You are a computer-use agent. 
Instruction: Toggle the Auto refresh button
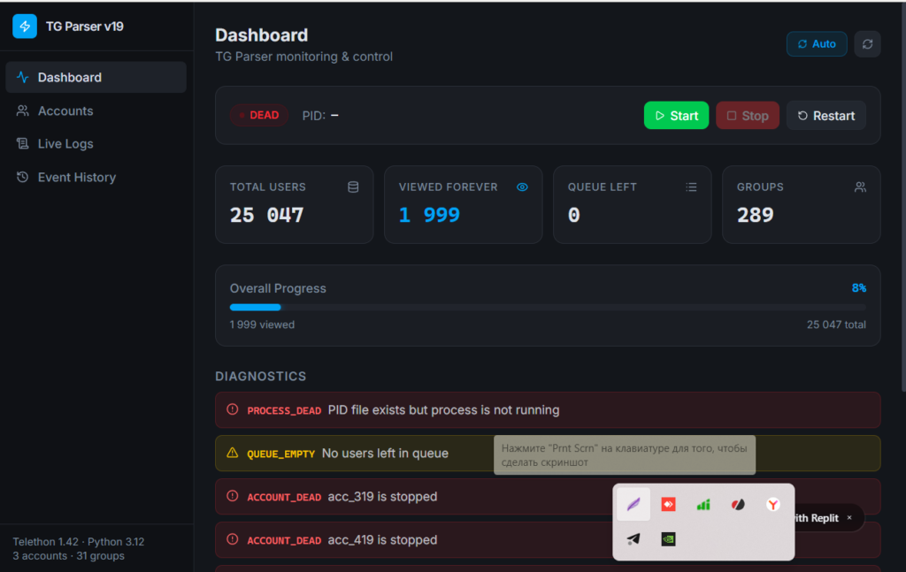(817, 44)
